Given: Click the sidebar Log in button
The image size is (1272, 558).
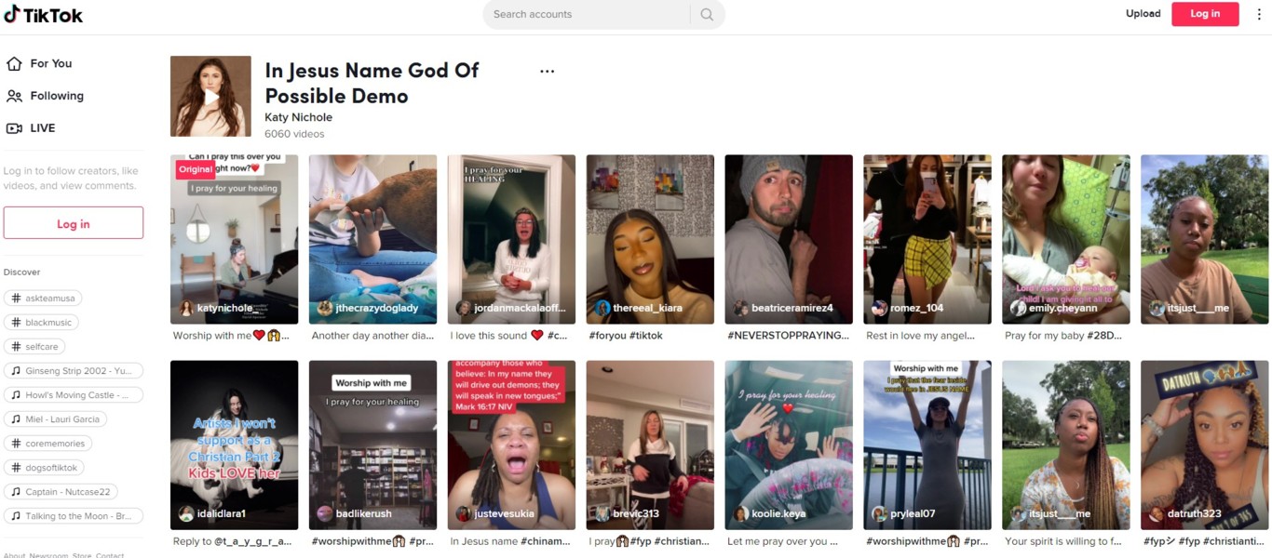Looking at the screenshot, I should (x=74, y=223).
